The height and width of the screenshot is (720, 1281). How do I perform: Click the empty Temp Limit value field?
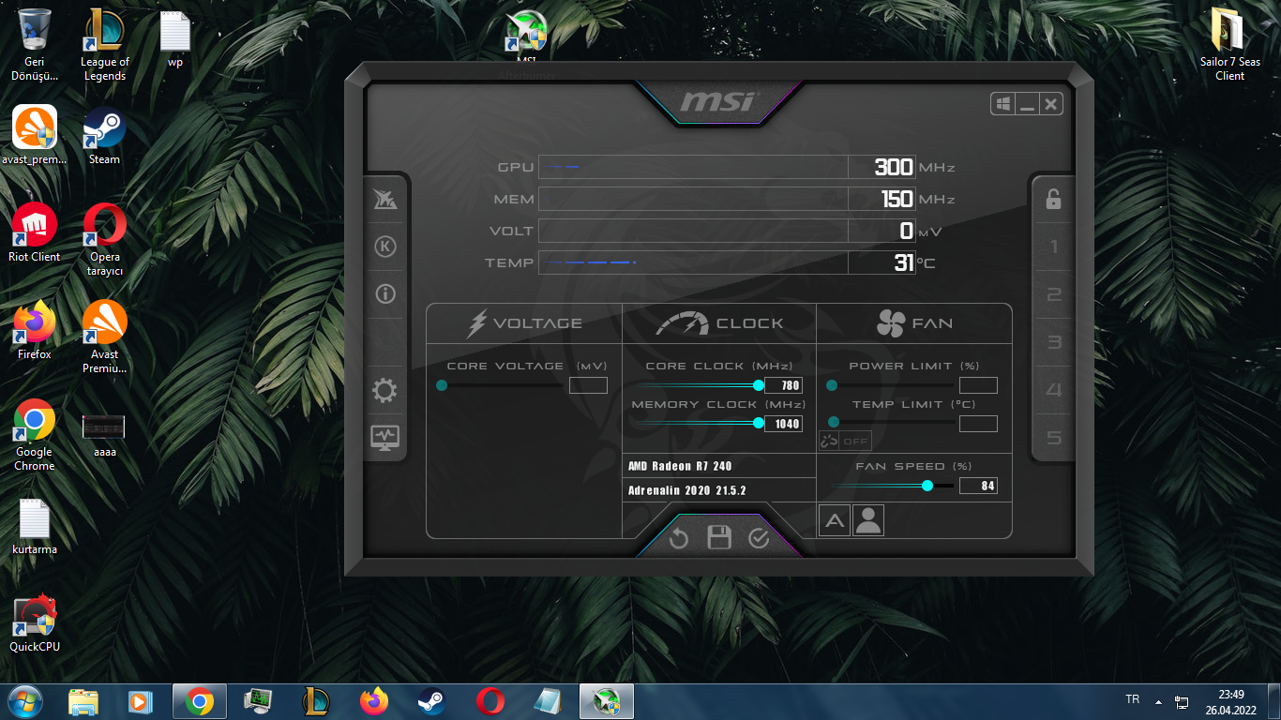coord(978,424)
